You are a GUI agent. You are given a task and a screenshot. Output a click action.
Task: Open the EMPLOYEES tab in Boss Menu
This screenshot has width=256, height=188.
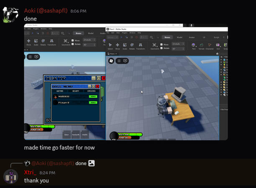(92, 91)
